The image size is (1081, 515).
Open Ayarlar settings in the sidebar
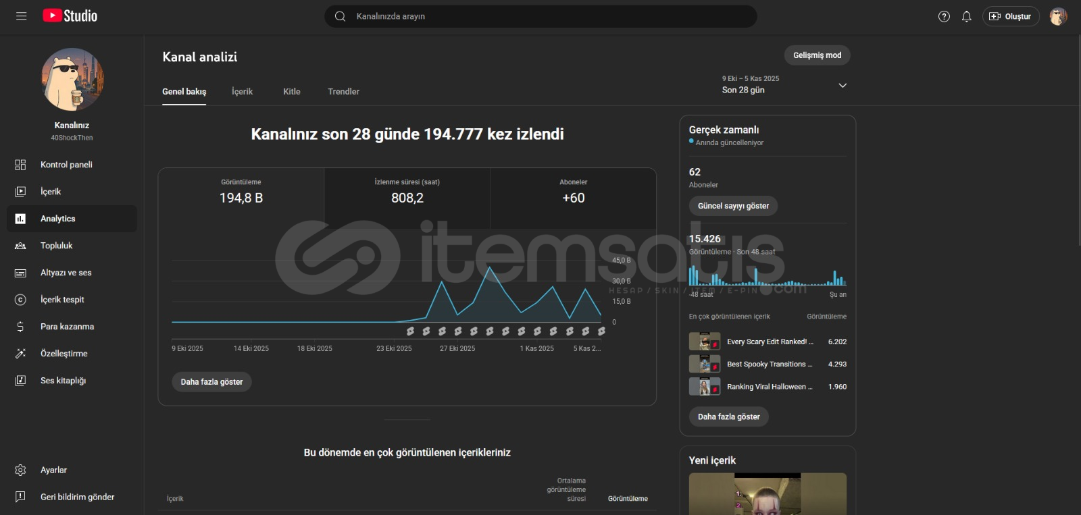coord(72,470)
